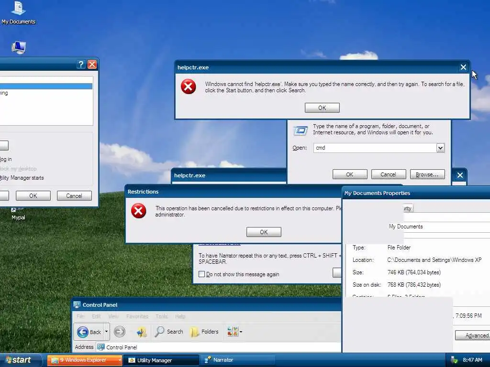Switch to Narrator on the taskbar
Viewport: 490px width, 367px height.
tap(237, 360)
